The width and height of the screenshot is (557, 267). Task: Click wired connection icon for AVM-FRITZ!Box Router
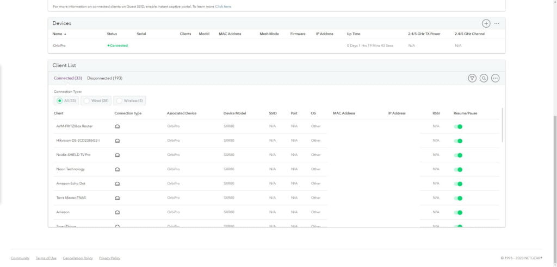(117, 126)
